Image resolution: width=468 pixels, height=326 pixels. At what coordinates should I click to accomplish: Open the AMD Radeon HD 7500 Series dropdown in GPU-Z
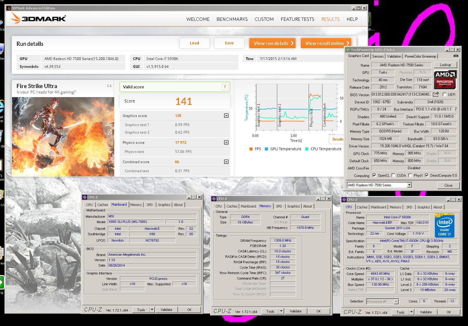409,185
